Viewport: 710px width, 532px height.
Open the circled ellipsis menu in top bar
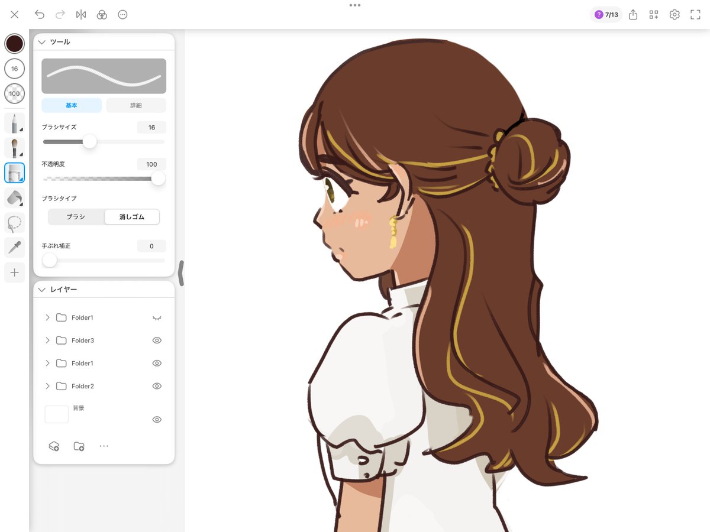122,15
